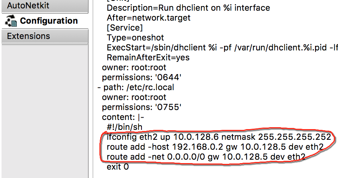338x178 pixels.
Task: Click the RemainAfterExit=yes line
Action: click(148, 58)
